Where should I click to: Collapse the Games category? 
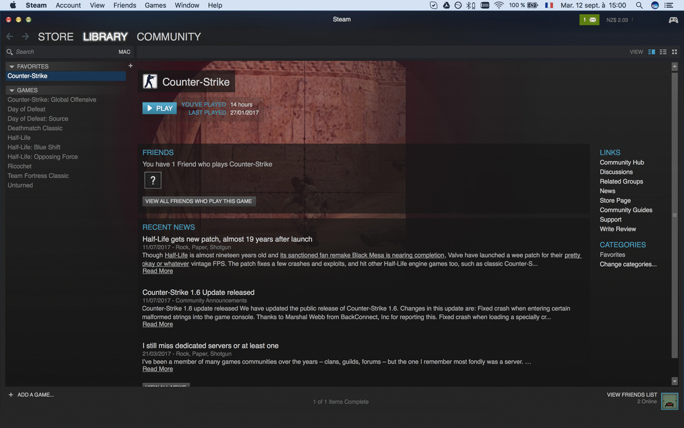pyautogui.click(x=12, y=90)
